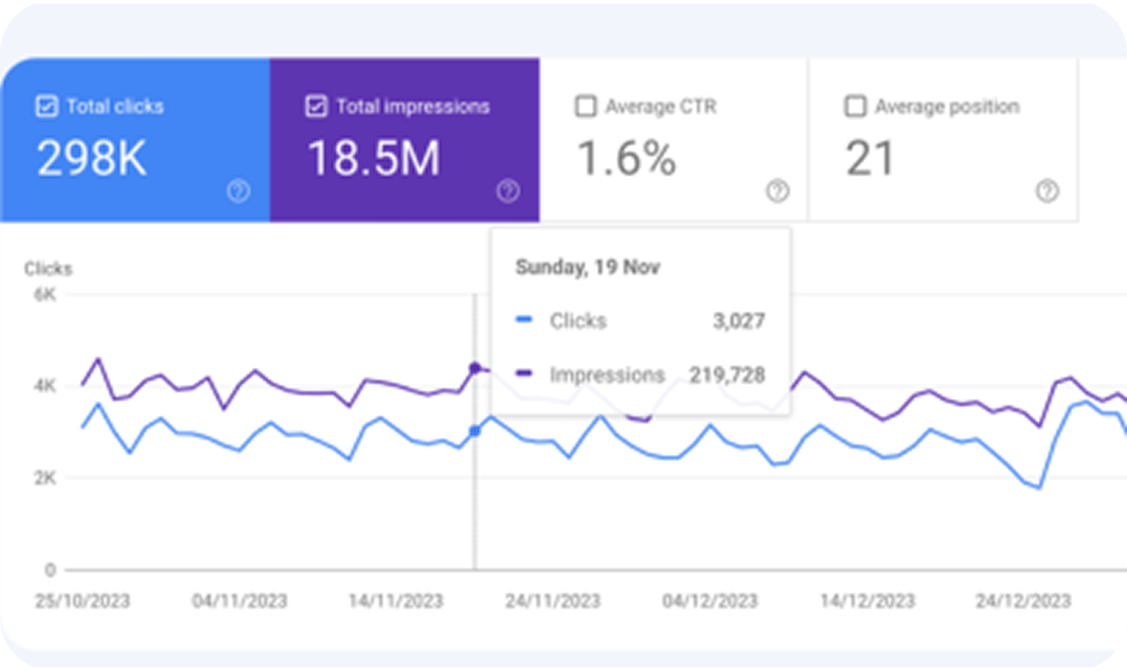The height and width of the screenshot is (671, 1127).
Task: Click the 18.5M total impressions value
Action: click(x=374, y=159)
